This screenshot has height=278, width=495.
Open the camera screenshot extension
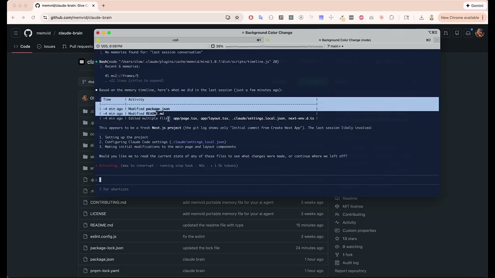point(371,17)
